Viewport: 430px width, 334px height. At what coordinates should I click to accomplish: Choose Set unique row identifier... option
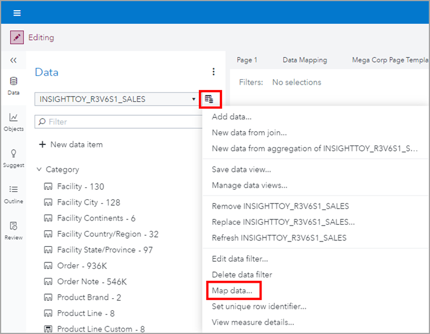(259, 307)
